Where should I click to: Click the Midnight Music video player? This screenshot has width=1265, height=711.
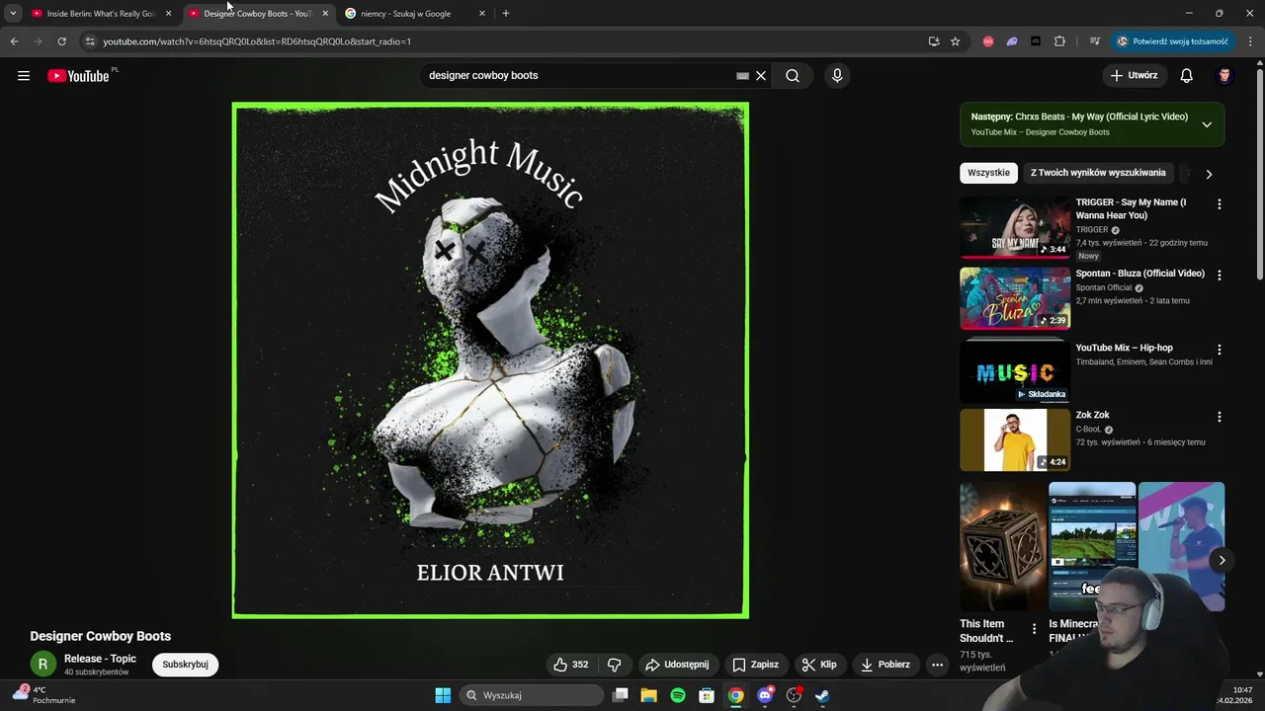tap(490, 360)
